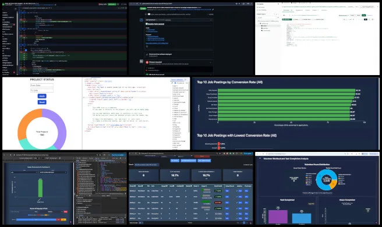
Task: Click the green Find button in MongoDB Compass panel
Action: (364, 15)
